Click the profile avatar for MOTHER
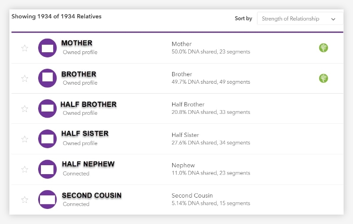The height and width of the screenshot is (224, 353). click(48, 48)
